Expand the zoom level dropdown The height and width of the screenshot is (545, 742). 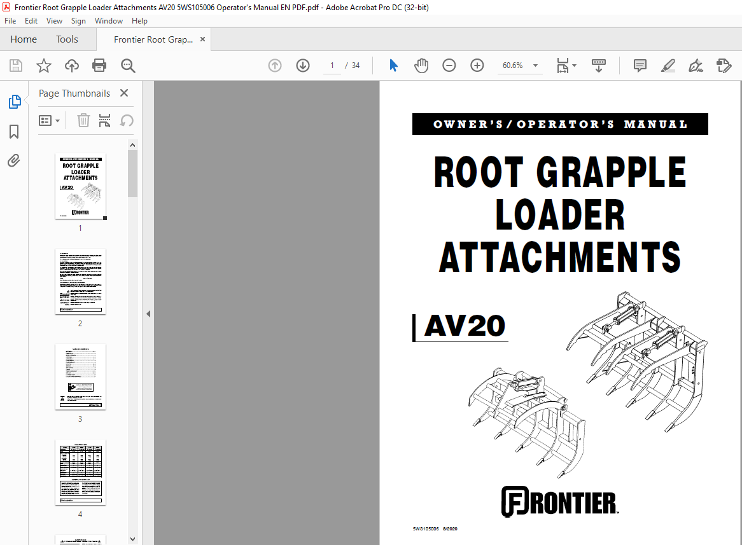(535, 66)
